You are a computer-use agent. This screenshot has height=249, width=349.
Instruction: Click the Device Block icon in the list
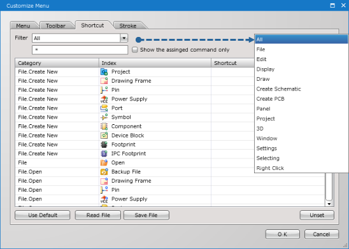104,136
